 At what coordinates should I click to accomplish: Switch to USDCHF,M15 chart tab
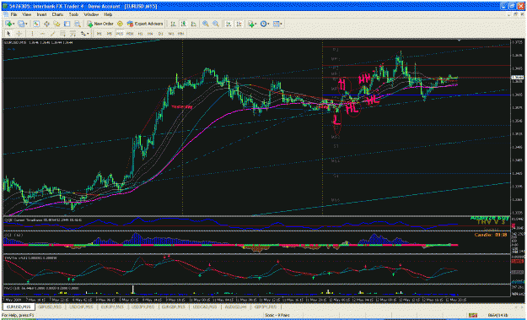(80, 307)
